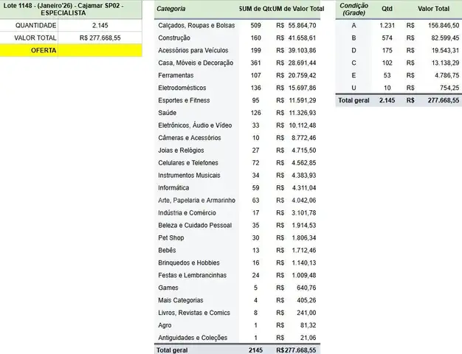This screenshot has width=462, height=354.
Task: Select the Condição (Grade) column header
Action: pyautogui.click(x=354, y=9)
